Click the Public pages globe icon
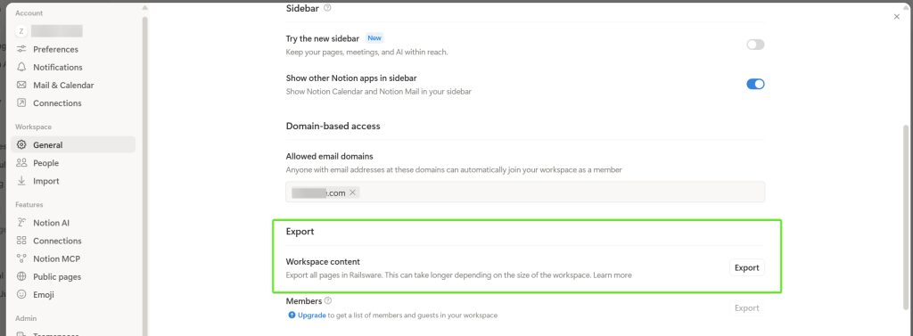913x336 pixels. point(21,276)
